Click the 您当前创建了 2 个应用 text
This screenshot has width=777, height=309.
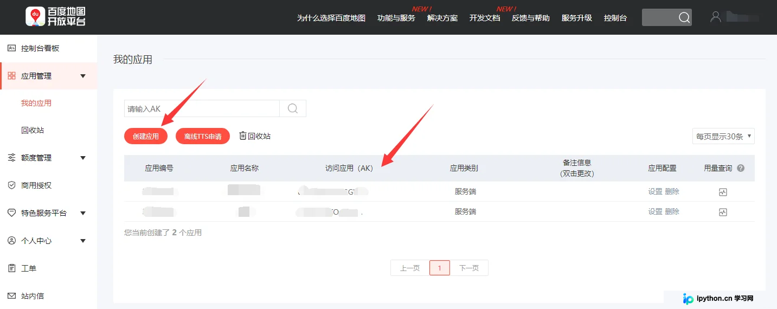tap(163, 233)
